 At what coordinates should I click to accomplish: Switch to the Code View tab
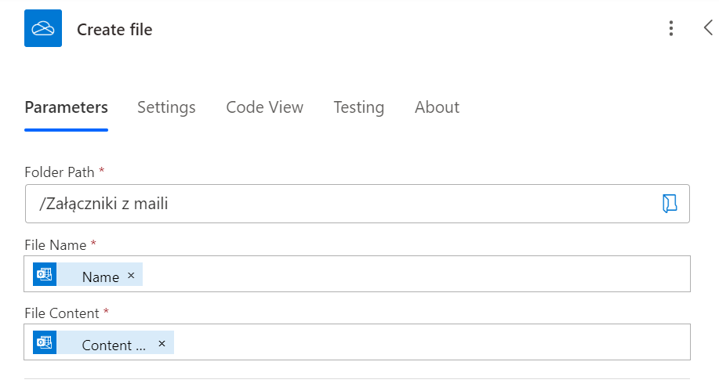(x=264, y=107)
